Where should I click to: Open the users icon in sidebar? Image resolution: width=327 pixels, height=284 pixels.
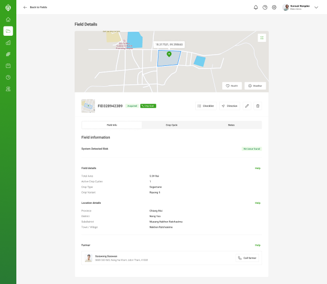(8, 89)
